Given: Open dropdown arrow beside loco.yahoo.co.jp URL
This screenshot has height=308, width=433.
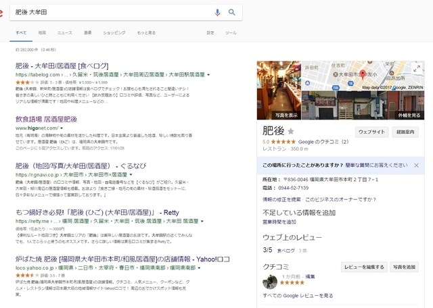Looking at the screenshot, I should (199, 267).
